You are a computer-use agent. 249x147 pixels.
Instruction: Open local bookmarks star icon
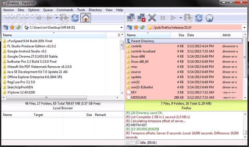click(x=12, y=27)
